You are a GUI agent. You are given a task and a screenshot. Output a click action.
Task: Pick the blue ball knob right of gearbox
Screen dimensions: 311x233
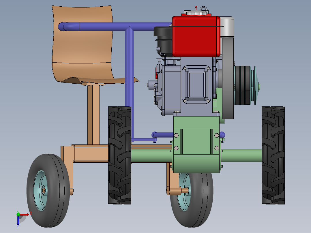tap(222, 135)
